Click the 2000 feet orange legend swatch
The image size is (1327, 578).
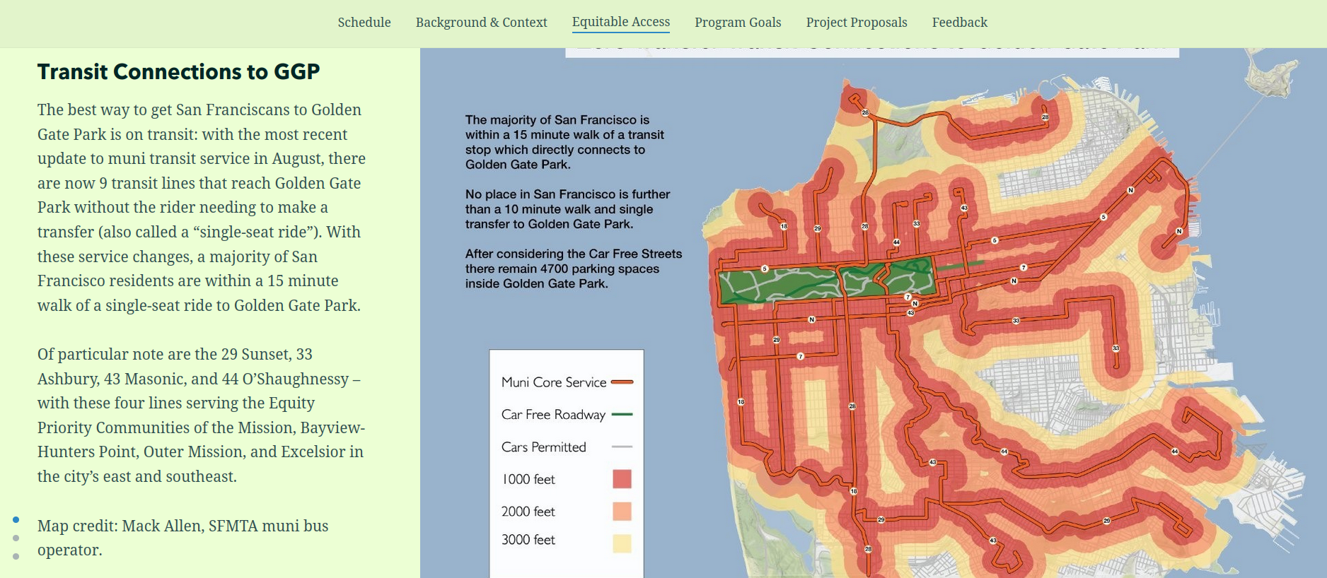tap(622, 511)
